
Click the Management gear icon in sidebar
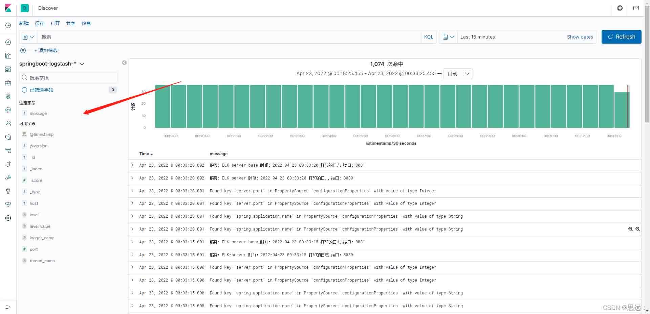(8, 218)
